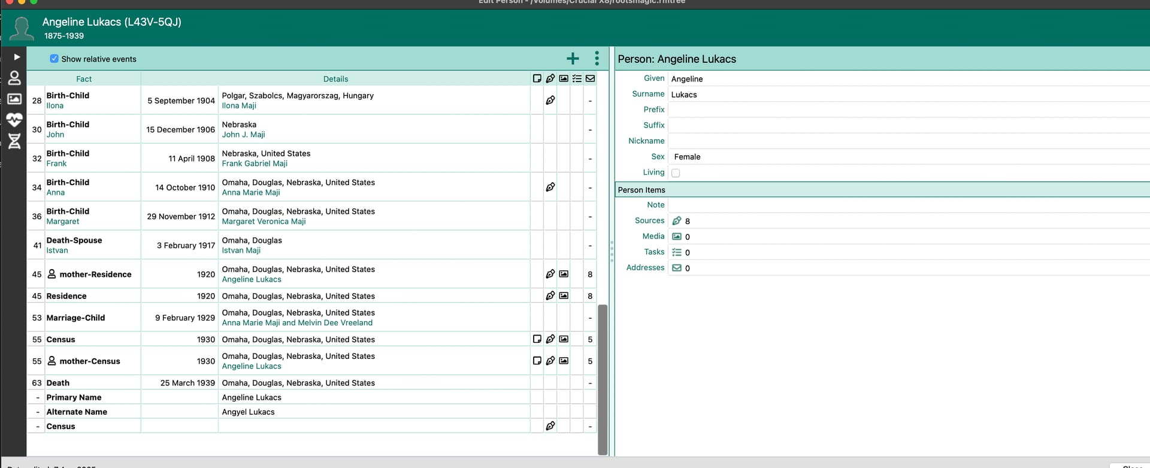This screenshot has height=468, width=1150.
Task: Click the Fact column header
Action: pos(84,79)
